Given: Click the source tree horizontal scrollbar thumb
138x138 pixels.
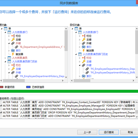Looking at the screenshot, I should [14, 80].
